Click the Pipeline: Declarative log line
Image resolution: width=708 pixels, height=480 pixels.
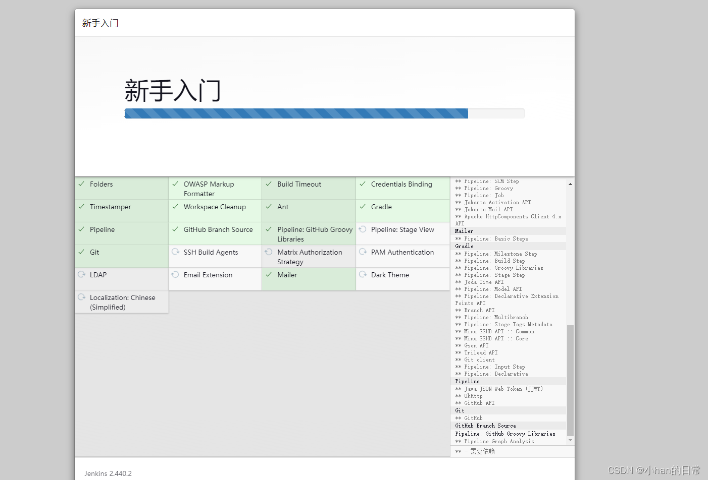[491, 374]
